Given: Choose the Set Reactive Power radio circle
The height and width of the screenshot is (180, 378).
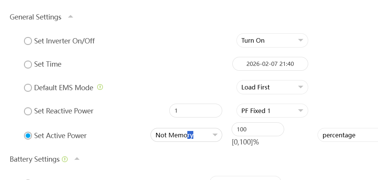Looking at the screenshot, I should pos(28,111).
